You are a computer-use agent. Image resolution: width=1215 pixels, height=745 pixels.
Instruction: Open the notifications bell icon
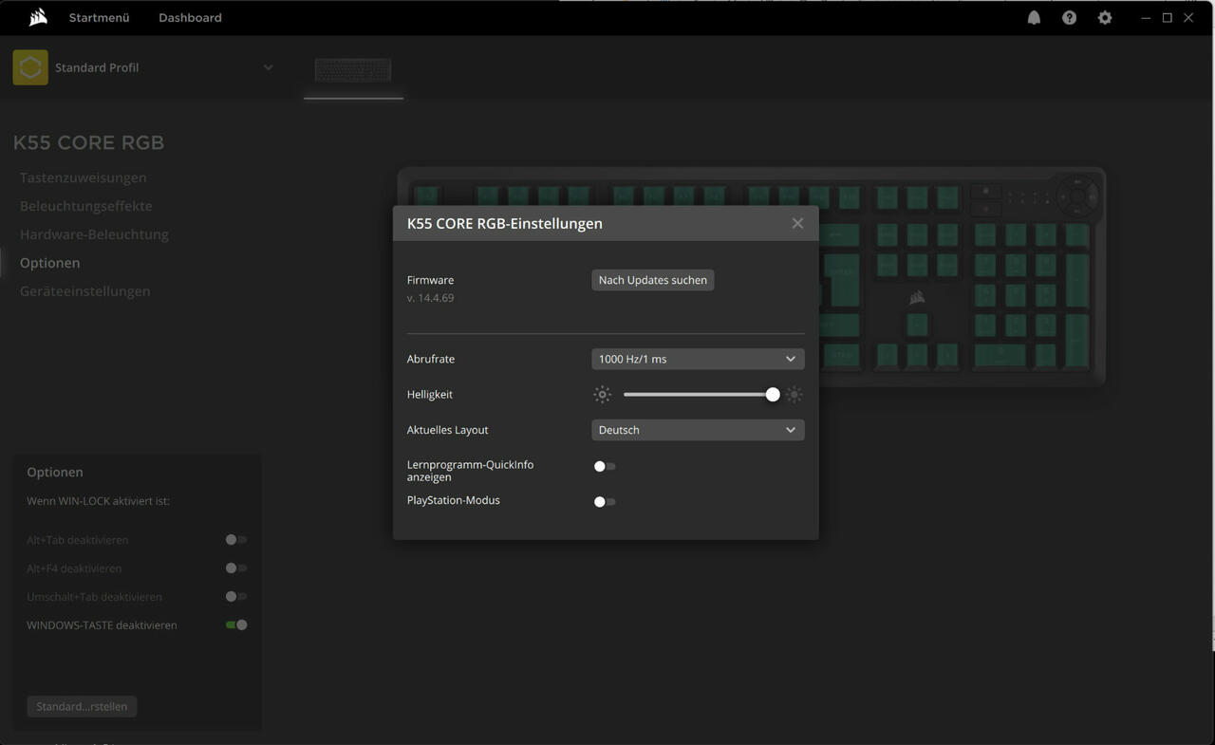pyautogui.click(x=1034, y=18)
